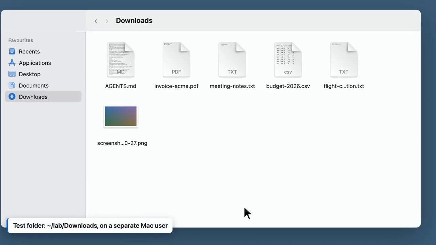This screenshot has height=245, width=436.
Task: Select the screenshot PNG thumbnail
Action: tap(121, 116)
